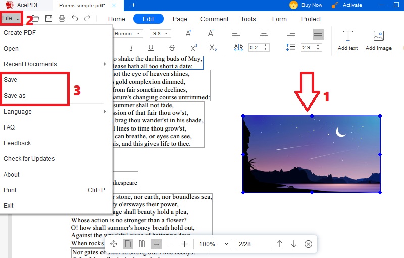Choose Print from the File menu
Viewport: 404px width, 258px height.
57,190
